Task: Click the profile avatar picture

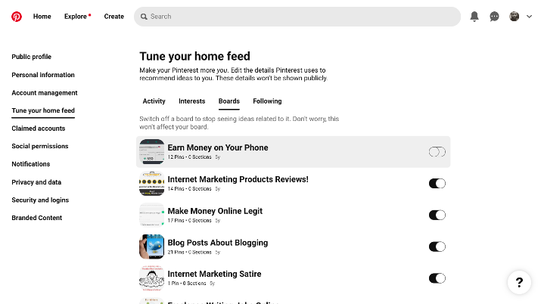Action: [514, 17]
